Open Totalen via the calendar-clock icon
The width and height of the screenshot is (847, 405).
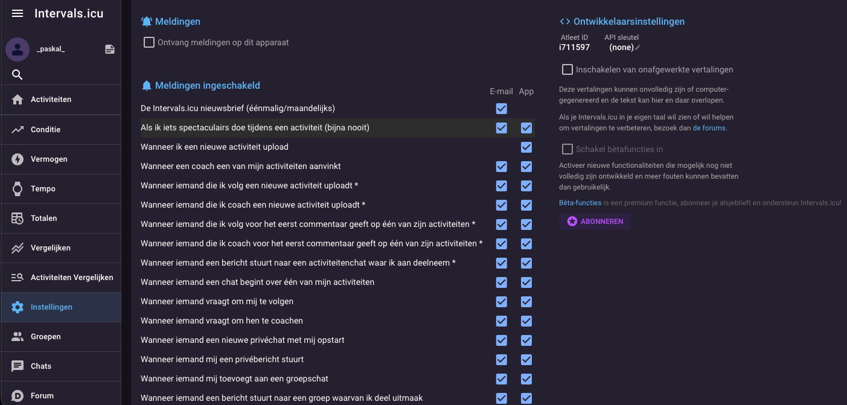18,218
